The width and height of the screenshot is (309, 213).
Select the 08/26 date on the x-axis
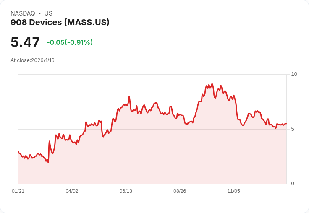[180, 191]
